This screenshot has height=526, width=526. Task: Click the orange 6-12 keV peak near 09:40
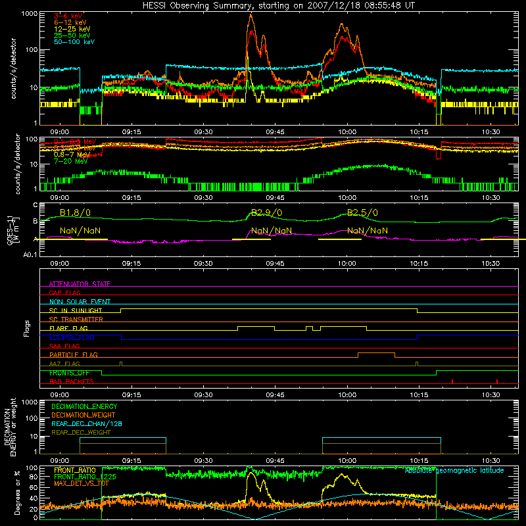pos(251,15)
